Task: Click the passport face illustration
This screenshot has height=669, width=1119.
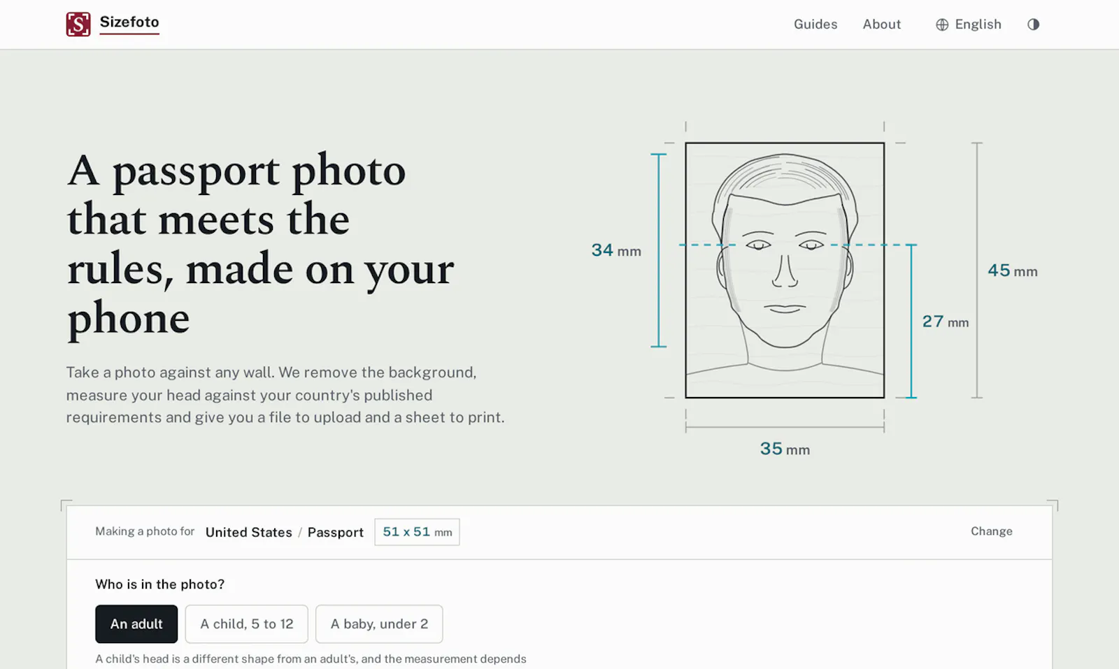Action: click(785, 271)
